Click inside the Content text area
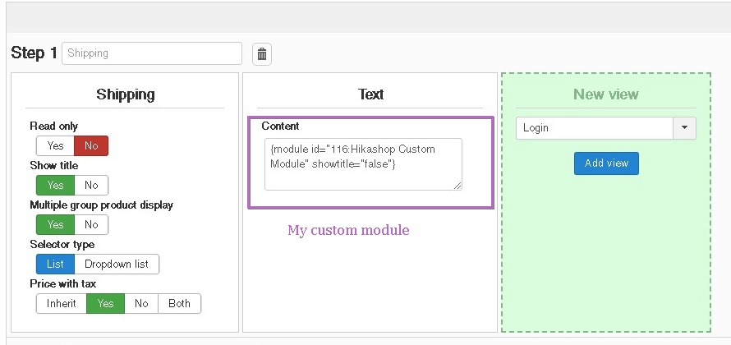 click(362, 163)
